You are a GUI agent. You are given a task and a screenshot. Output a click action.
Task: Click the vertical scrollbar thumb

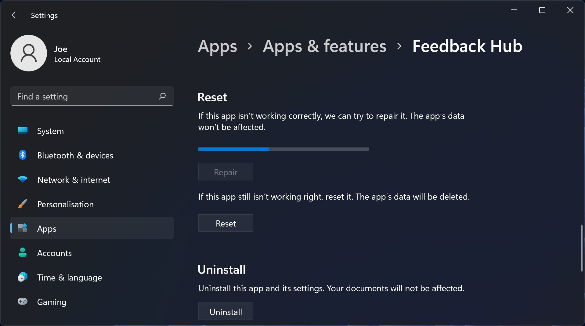click(582, 248)
